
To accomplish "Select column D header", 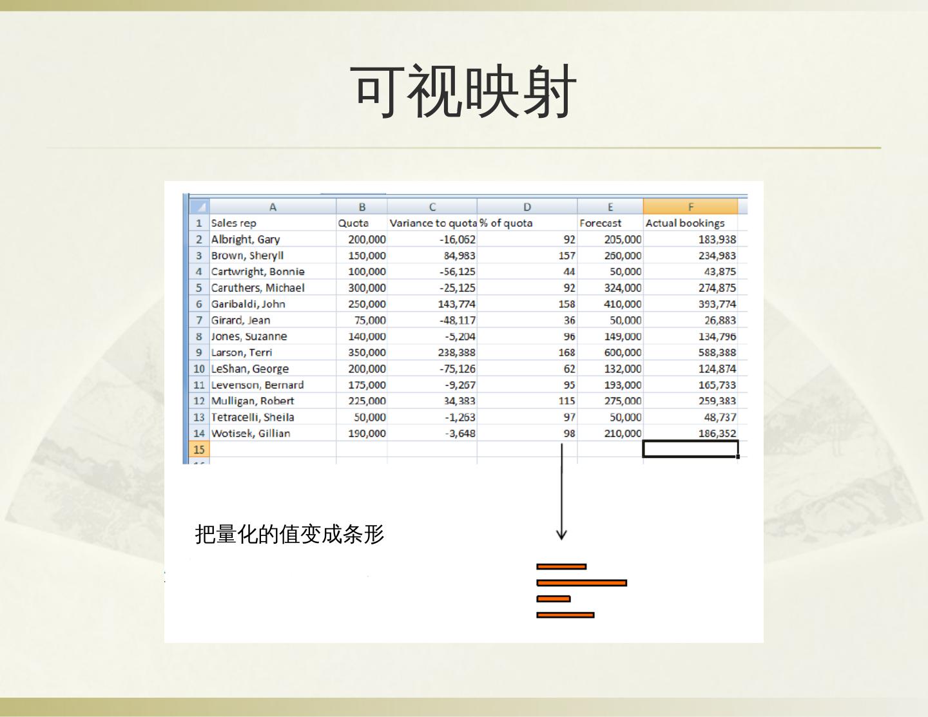I will (527, 207).
